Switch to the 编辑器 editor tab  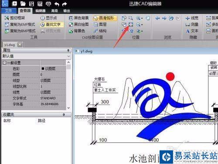pos(41,11)
